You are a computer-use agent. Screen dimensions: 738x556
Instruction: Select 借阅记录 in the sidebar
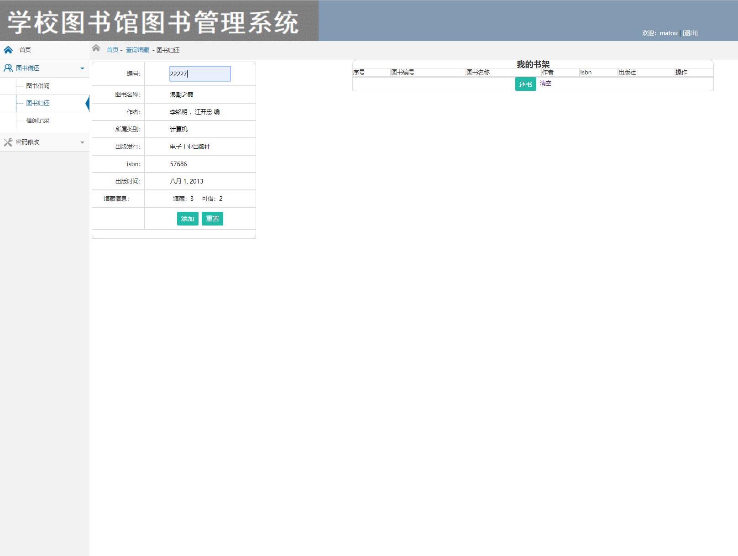tap(38, 121)
